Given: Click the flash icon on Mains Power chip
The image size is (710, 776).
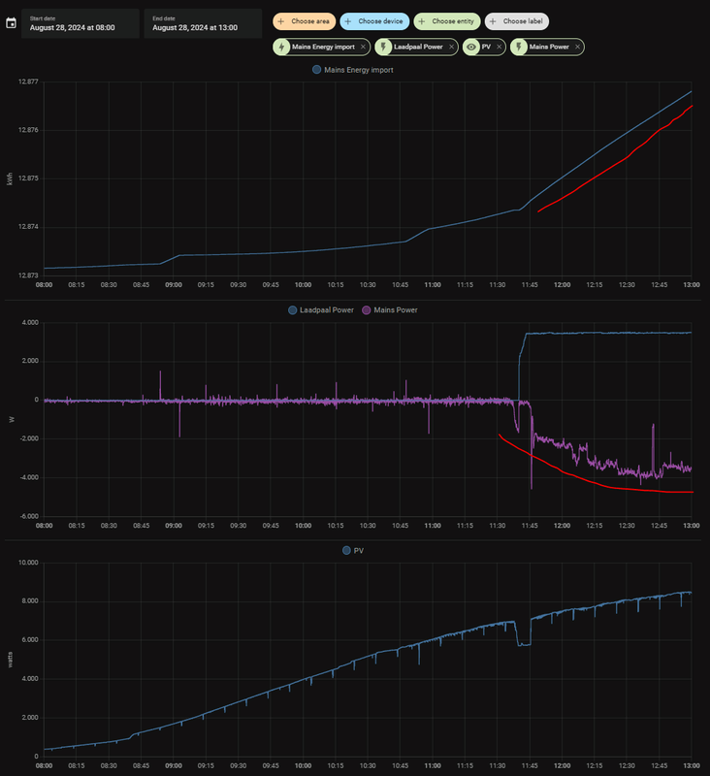Looking at the screenshot, I should [x=519, y=47].
